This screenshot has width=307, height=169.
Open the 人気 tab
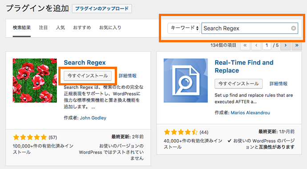(61, 28)
